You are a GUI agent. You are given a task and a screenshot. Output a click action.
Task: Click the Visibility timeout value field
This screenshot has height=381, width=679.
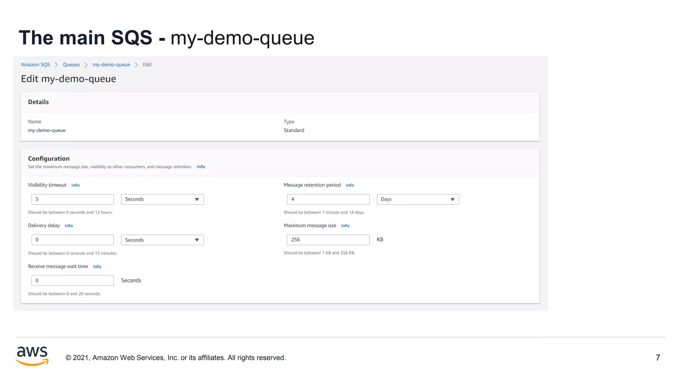pyautogui.click(x=73, y=199)
